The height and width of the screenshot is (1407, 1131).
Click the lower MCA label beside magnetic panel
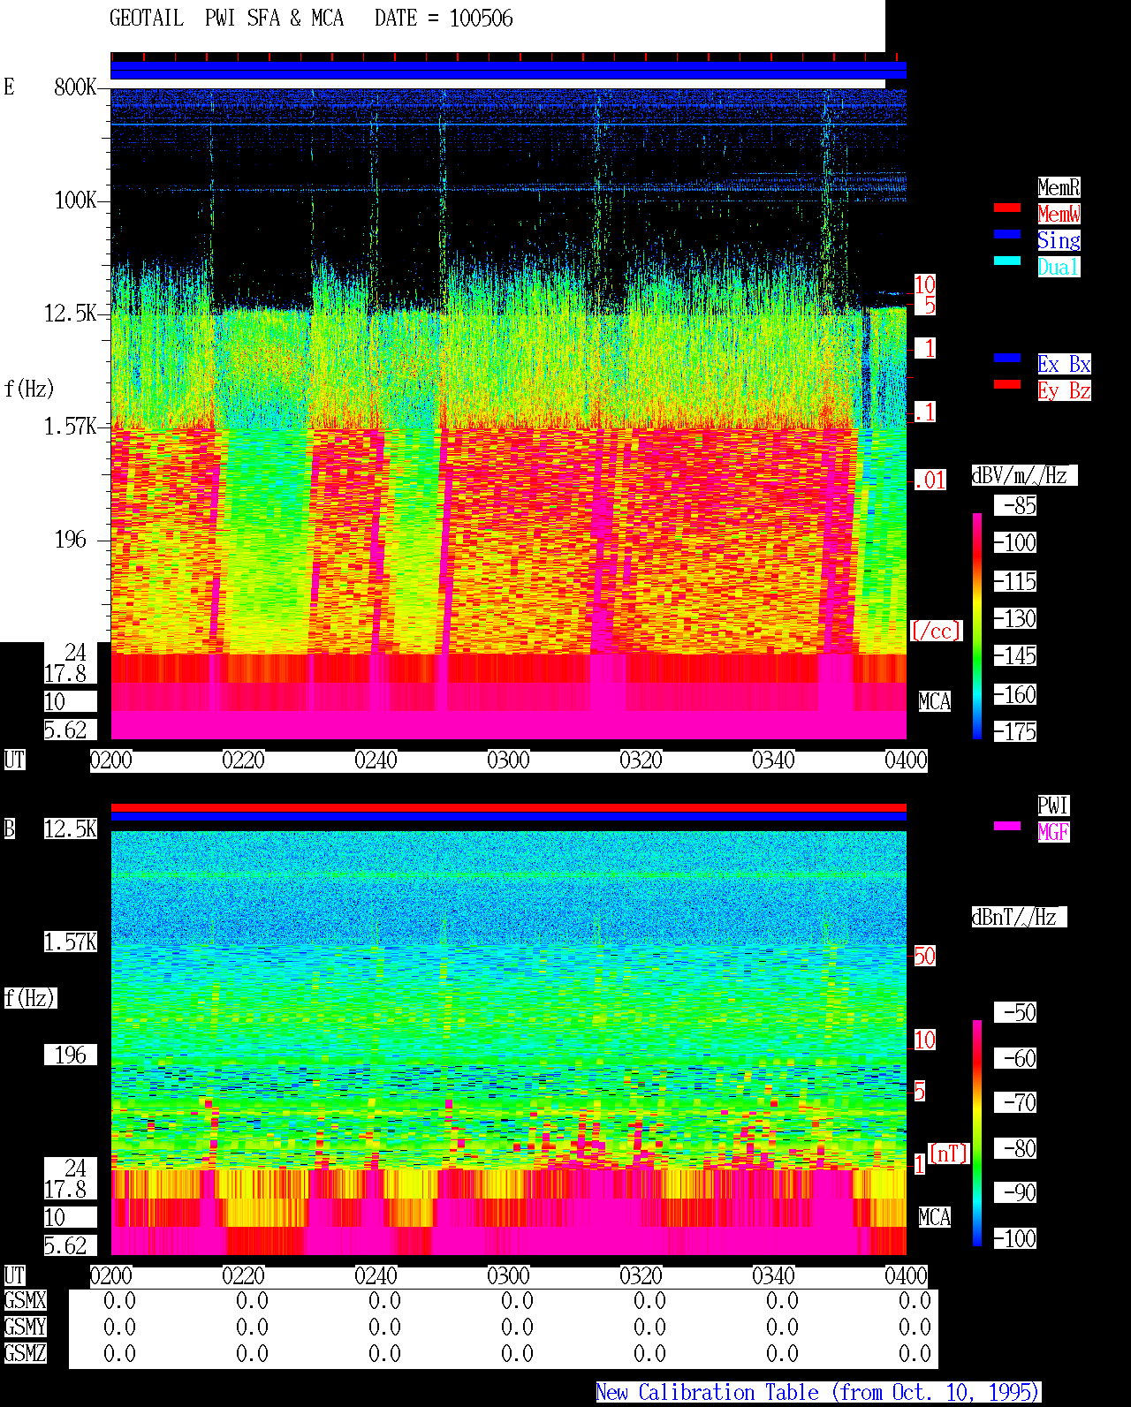[x=935, y=1218]
